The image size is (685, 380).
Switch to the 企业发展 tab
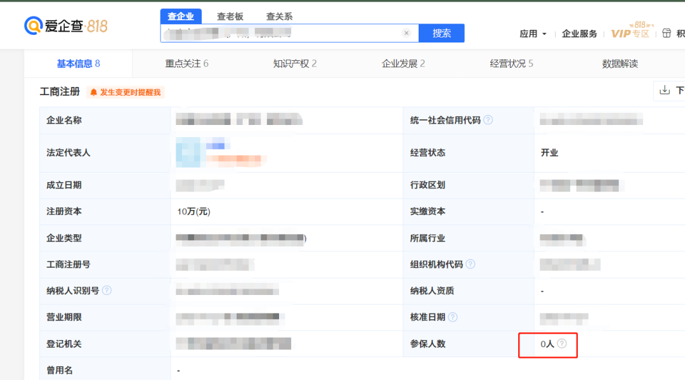coord(403,64)
